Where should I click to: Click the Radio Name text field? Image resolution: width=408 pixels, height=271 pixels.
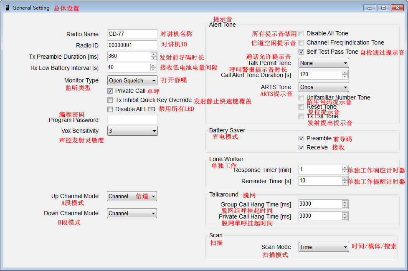(x=132, y=34)
